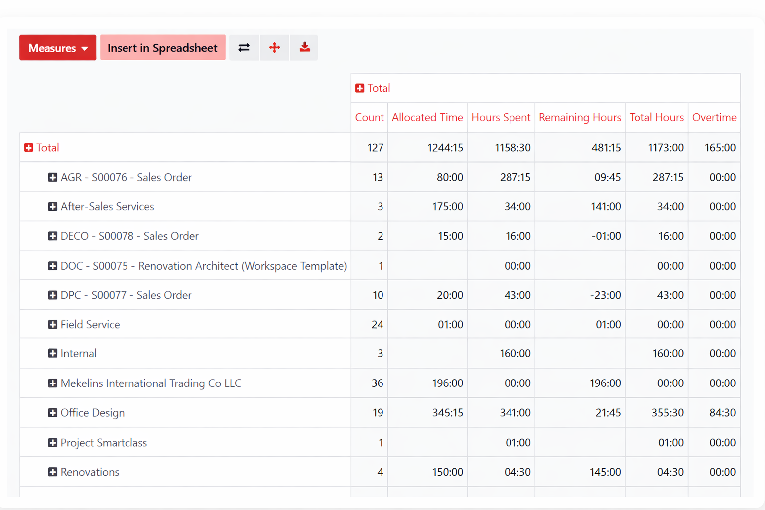Click the plus icon next to Field Service

[53, 324]
